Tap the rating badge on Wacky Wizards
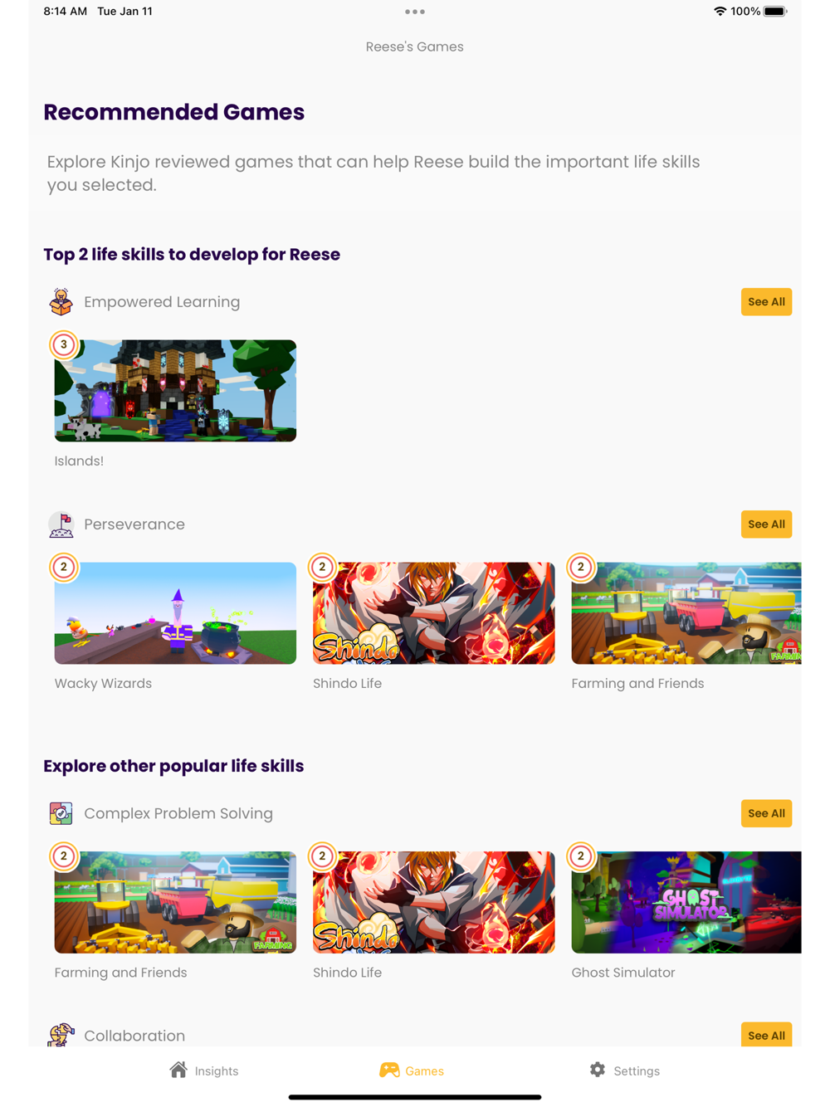830x1107 pixels. 64,567
